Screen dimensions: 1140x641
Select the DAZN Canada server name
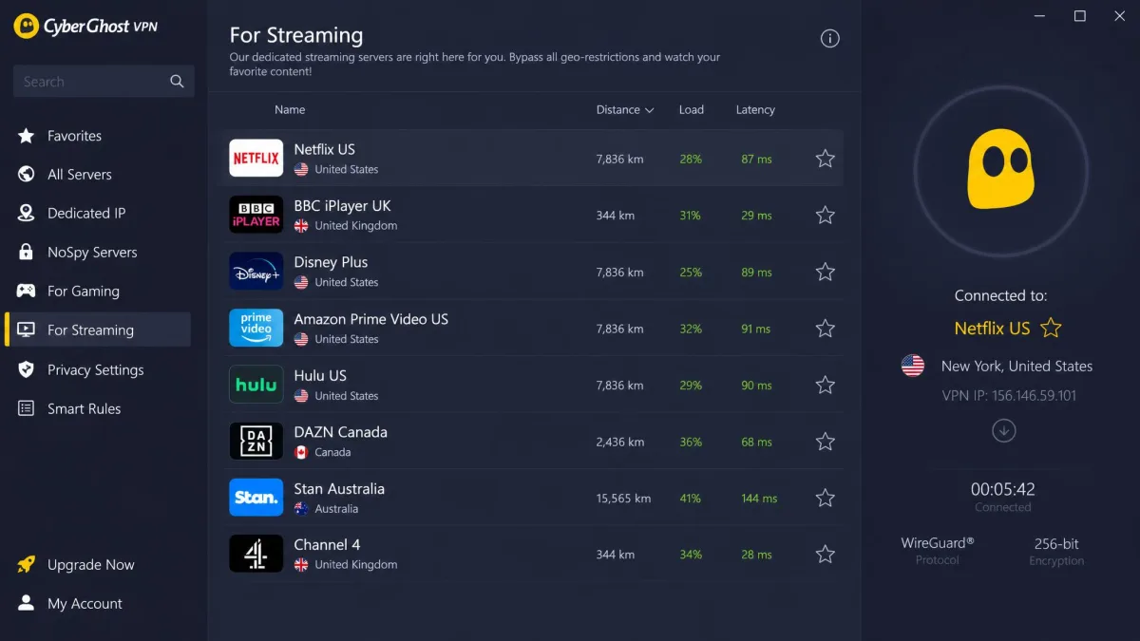[340, 432]
